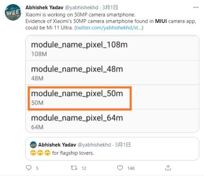Viewport: 204px width, 176px height.
Task: Click small avatar in quoted tweet
Action: click(33, 145)
